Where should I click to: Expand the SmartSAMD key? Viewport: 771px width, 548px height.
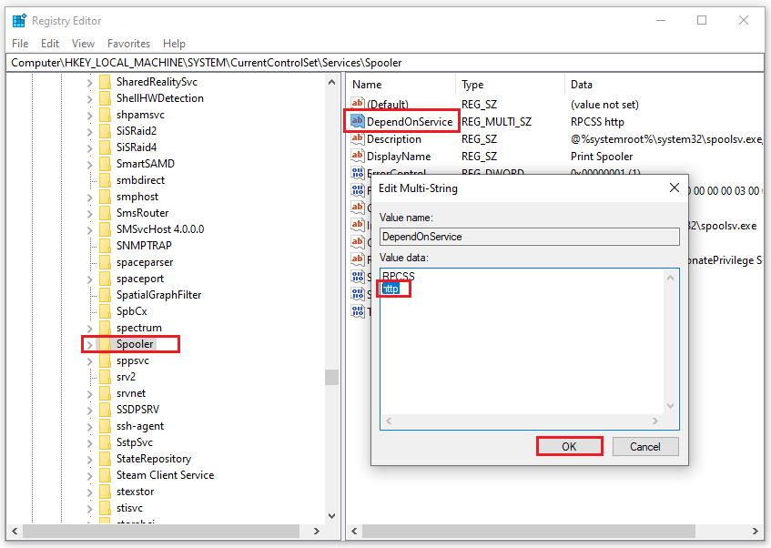tap(89, 164)
